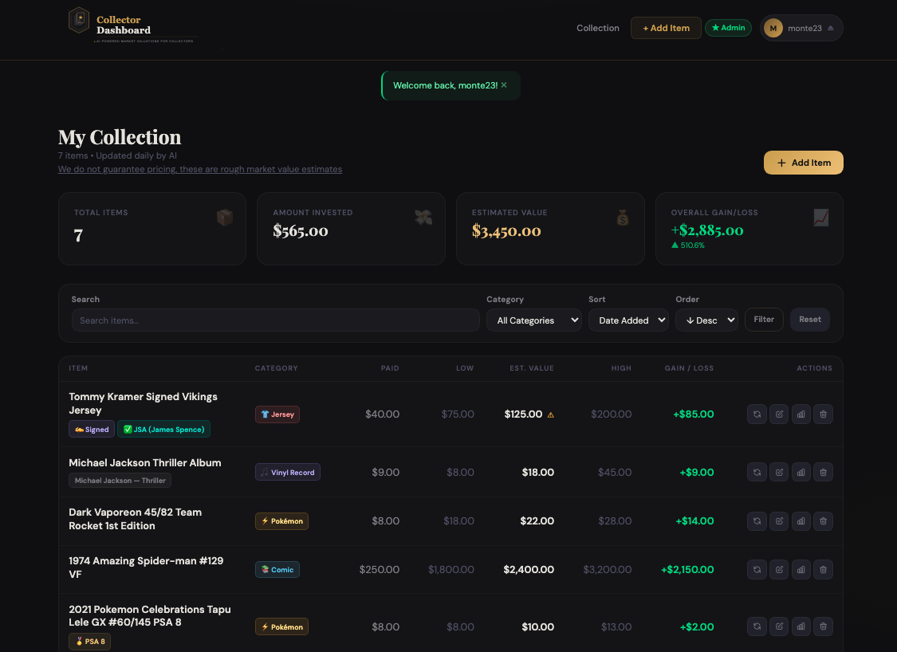Click the +$2,885.00 overall gain figure
The width and height of the screenshot is (897, 652).
(x=707, y=230)
